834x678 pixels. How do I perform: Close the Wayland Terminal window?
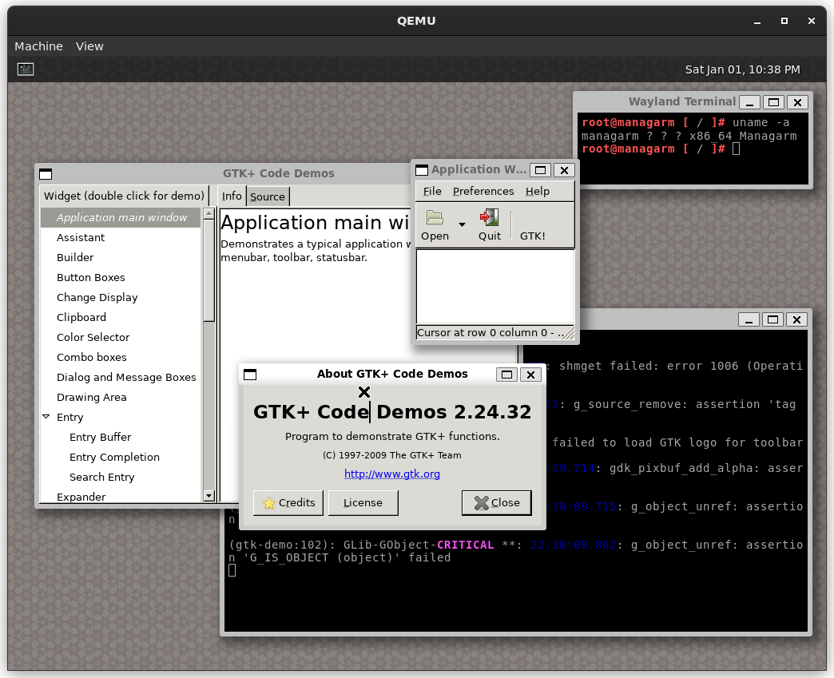798,102
